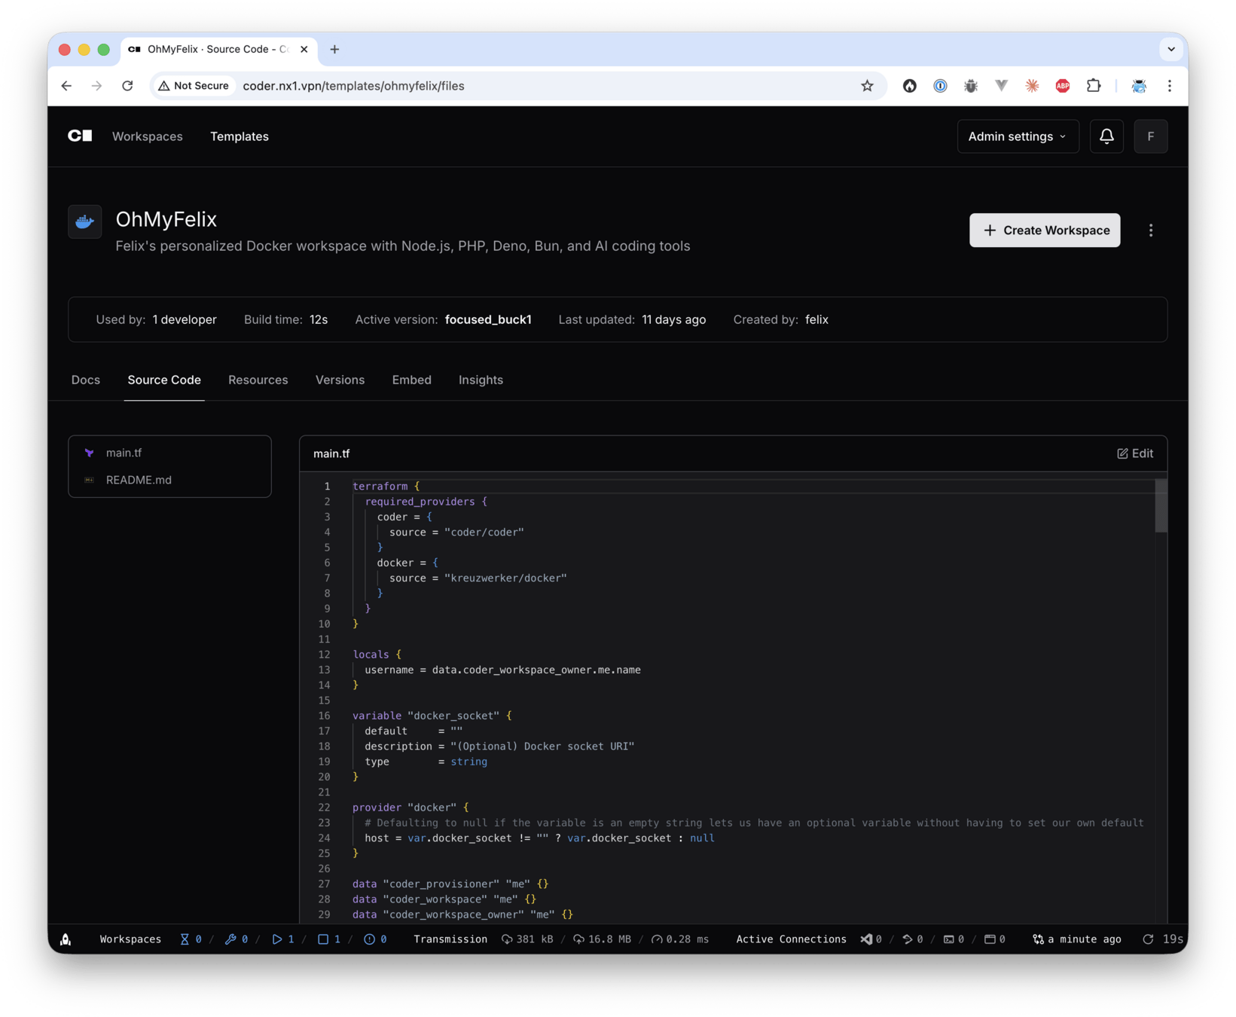This screenshot has width=1236, height=1017.
Task: Expand the Admin settings dropdown
Action: pyautogui.click(x=1018, y=136)
